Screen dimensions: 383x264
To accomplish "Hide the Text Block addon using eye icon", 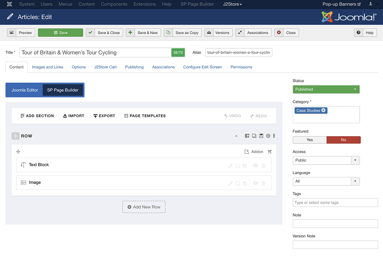I will [255, 166].
